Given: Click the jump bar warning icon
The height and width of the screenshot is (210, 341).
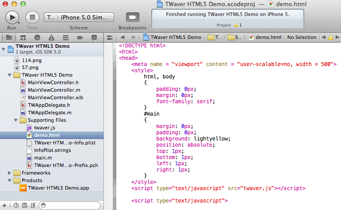Looking at the screenshot, I should (x=330, y=38).
